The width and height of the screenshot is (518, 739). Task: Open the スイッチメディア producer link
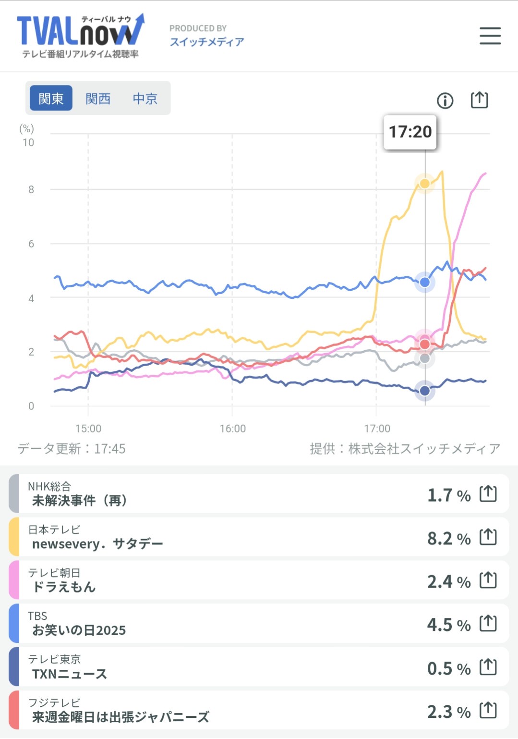(x=207, y=42)
